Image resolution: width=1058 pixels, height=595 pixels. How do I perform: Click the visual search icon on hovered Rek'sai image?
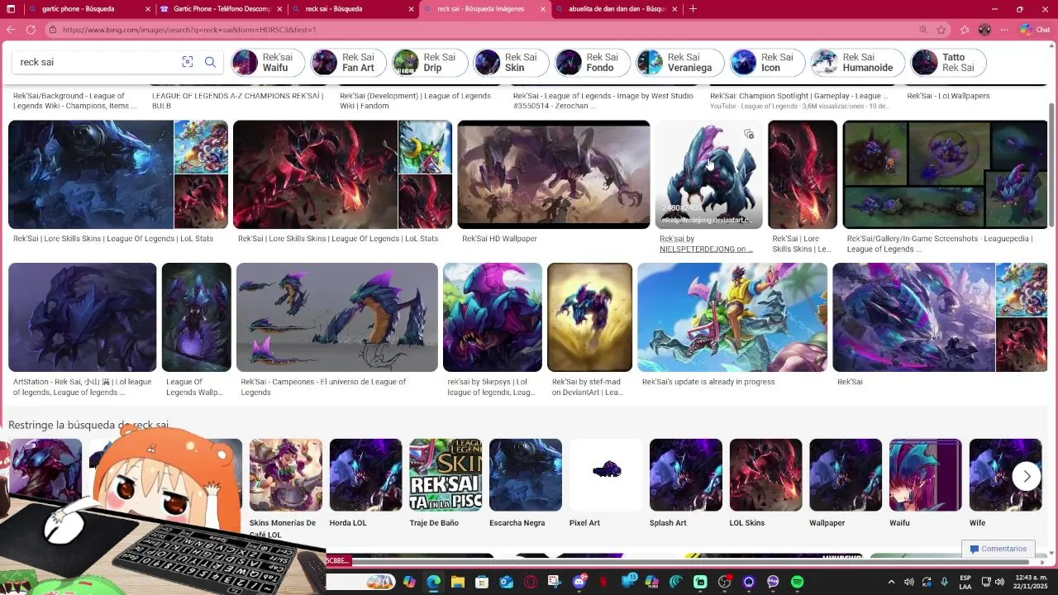pos(749,134)
